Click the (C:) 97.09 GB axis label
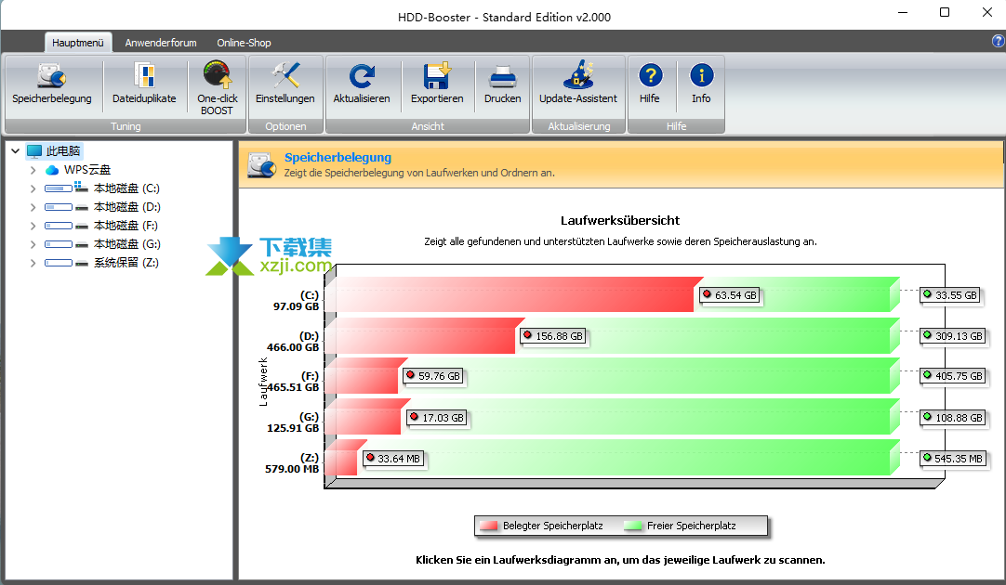This screenshot has height=585, width=1006. click(297, 301)
